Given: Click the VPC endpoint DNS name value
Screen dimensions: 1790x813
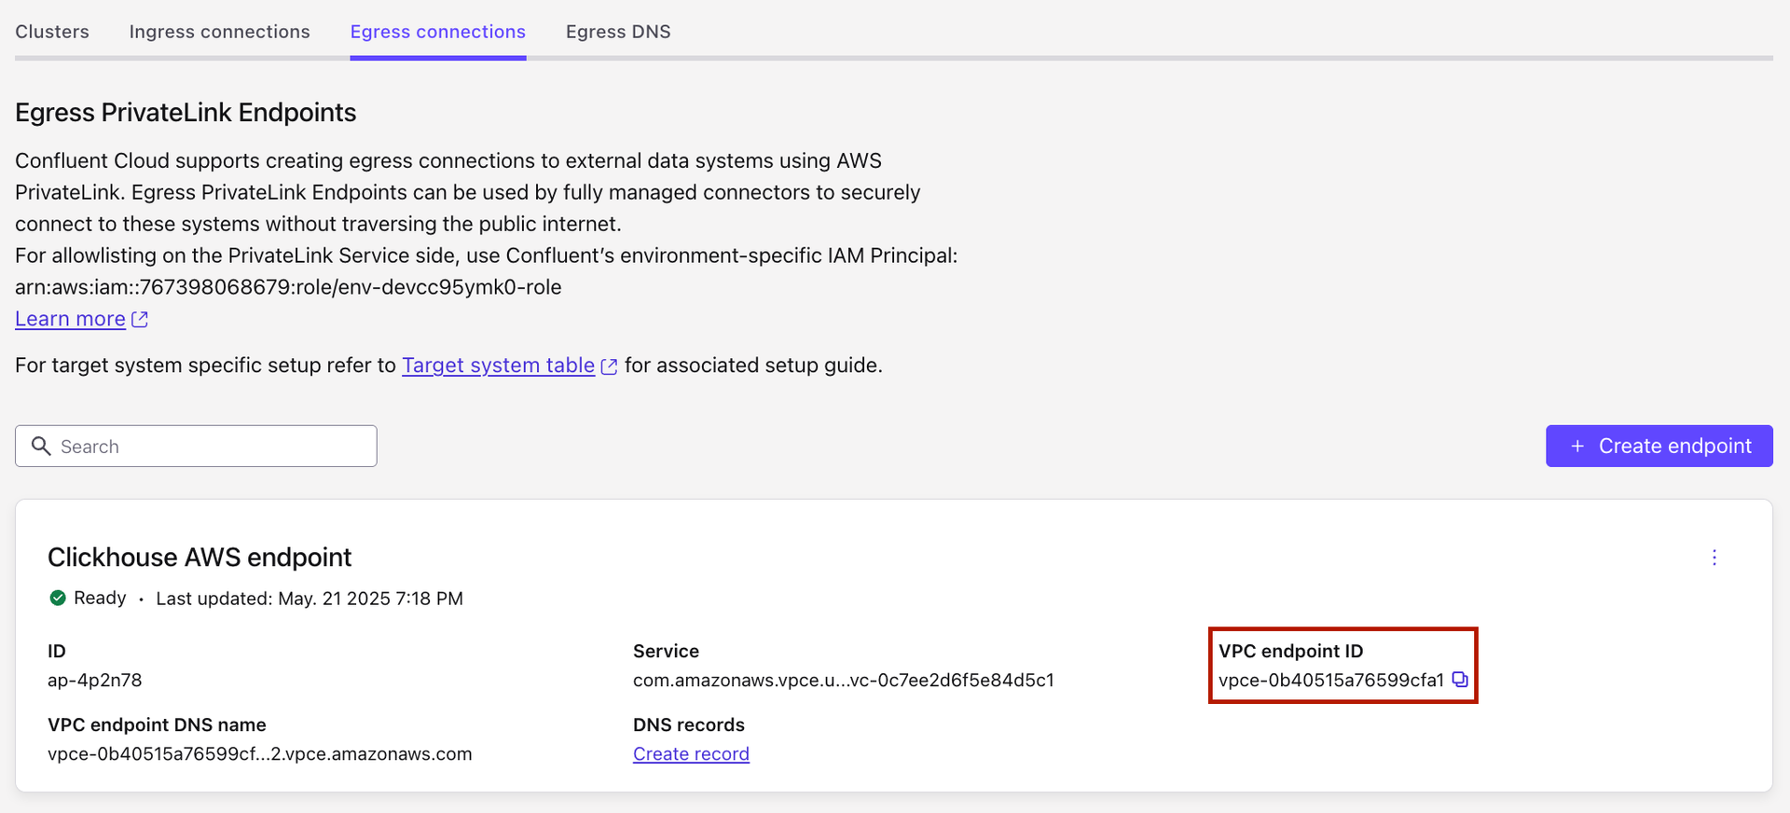Looking at the screenshot, I should click(x=259, y=754).
